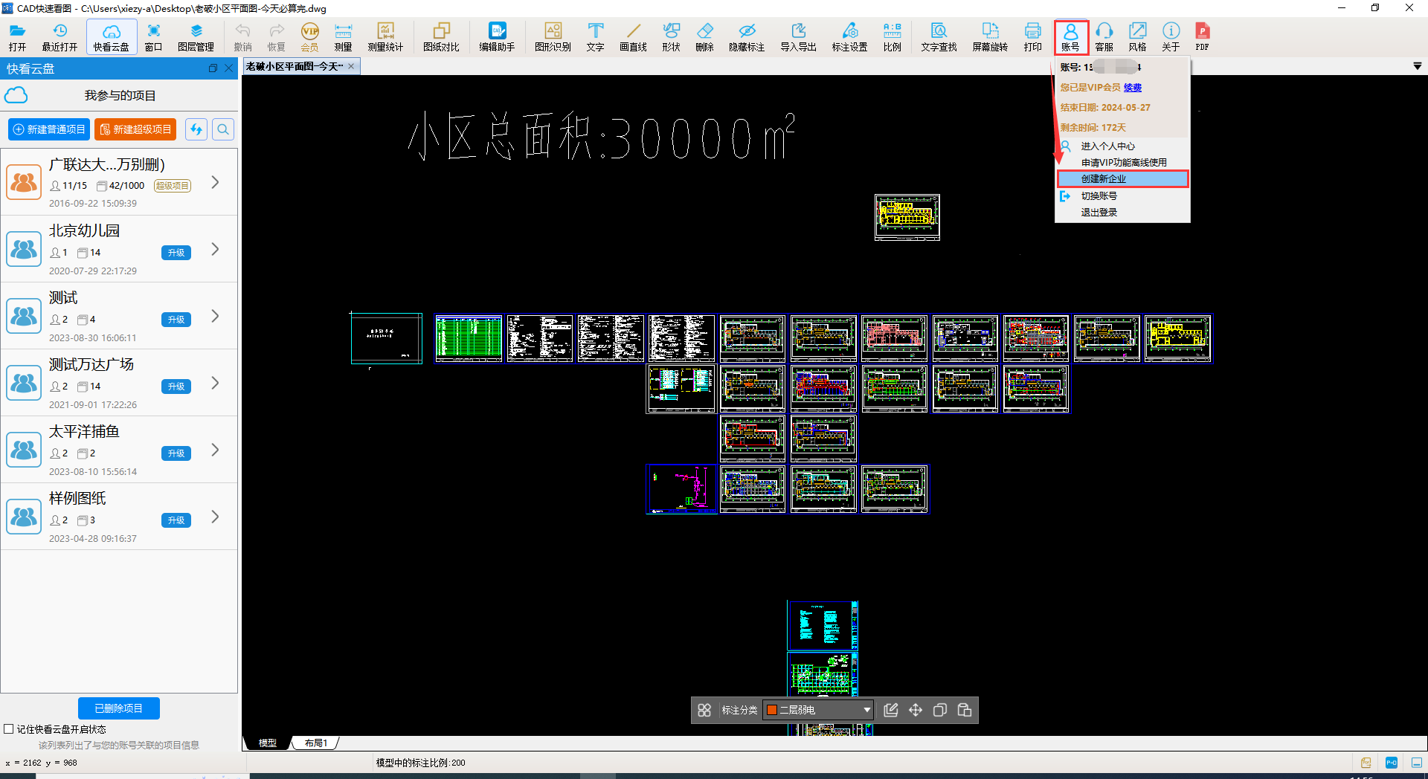Expand the 北京幼儿园 project chevron

(215, 249)
